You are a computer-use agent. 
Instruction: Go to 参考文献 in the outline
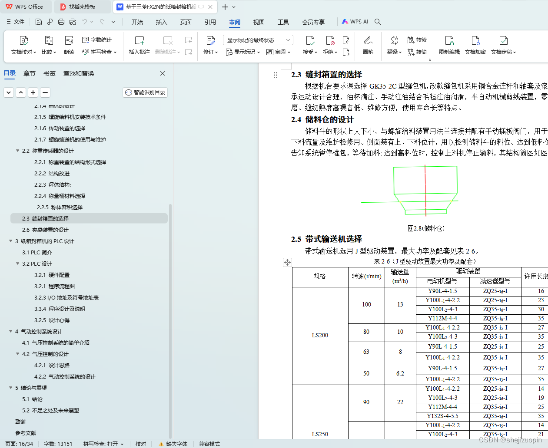pyautogui.click(x=26, y=433)
